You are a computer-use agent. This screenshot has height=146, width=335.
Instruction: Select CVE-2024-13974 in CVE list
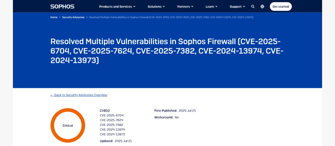click(x=112, y=129)
